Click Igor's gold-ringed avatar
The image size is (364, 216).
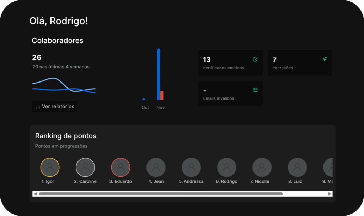pos(50,167)
